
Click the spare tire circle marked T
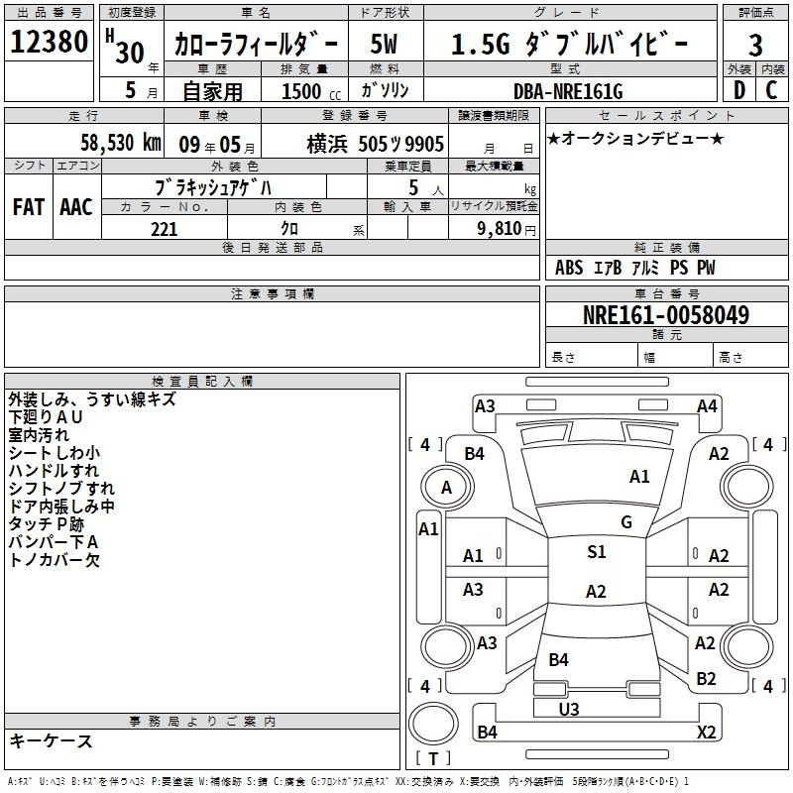[x=433, y=724]
